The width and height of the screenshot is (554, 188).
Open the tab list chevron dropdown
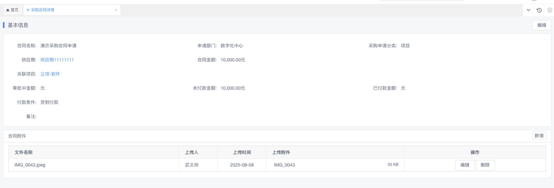click(x=529, y=10)
